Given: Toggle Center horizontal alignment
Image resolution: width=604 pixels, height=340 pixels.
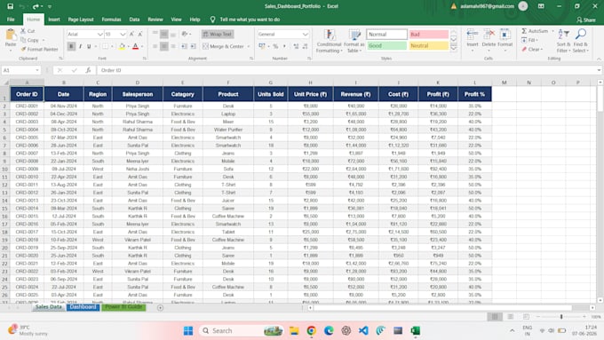Looking at the screenshot, I should pyautogui.click(x=164, y=46).
